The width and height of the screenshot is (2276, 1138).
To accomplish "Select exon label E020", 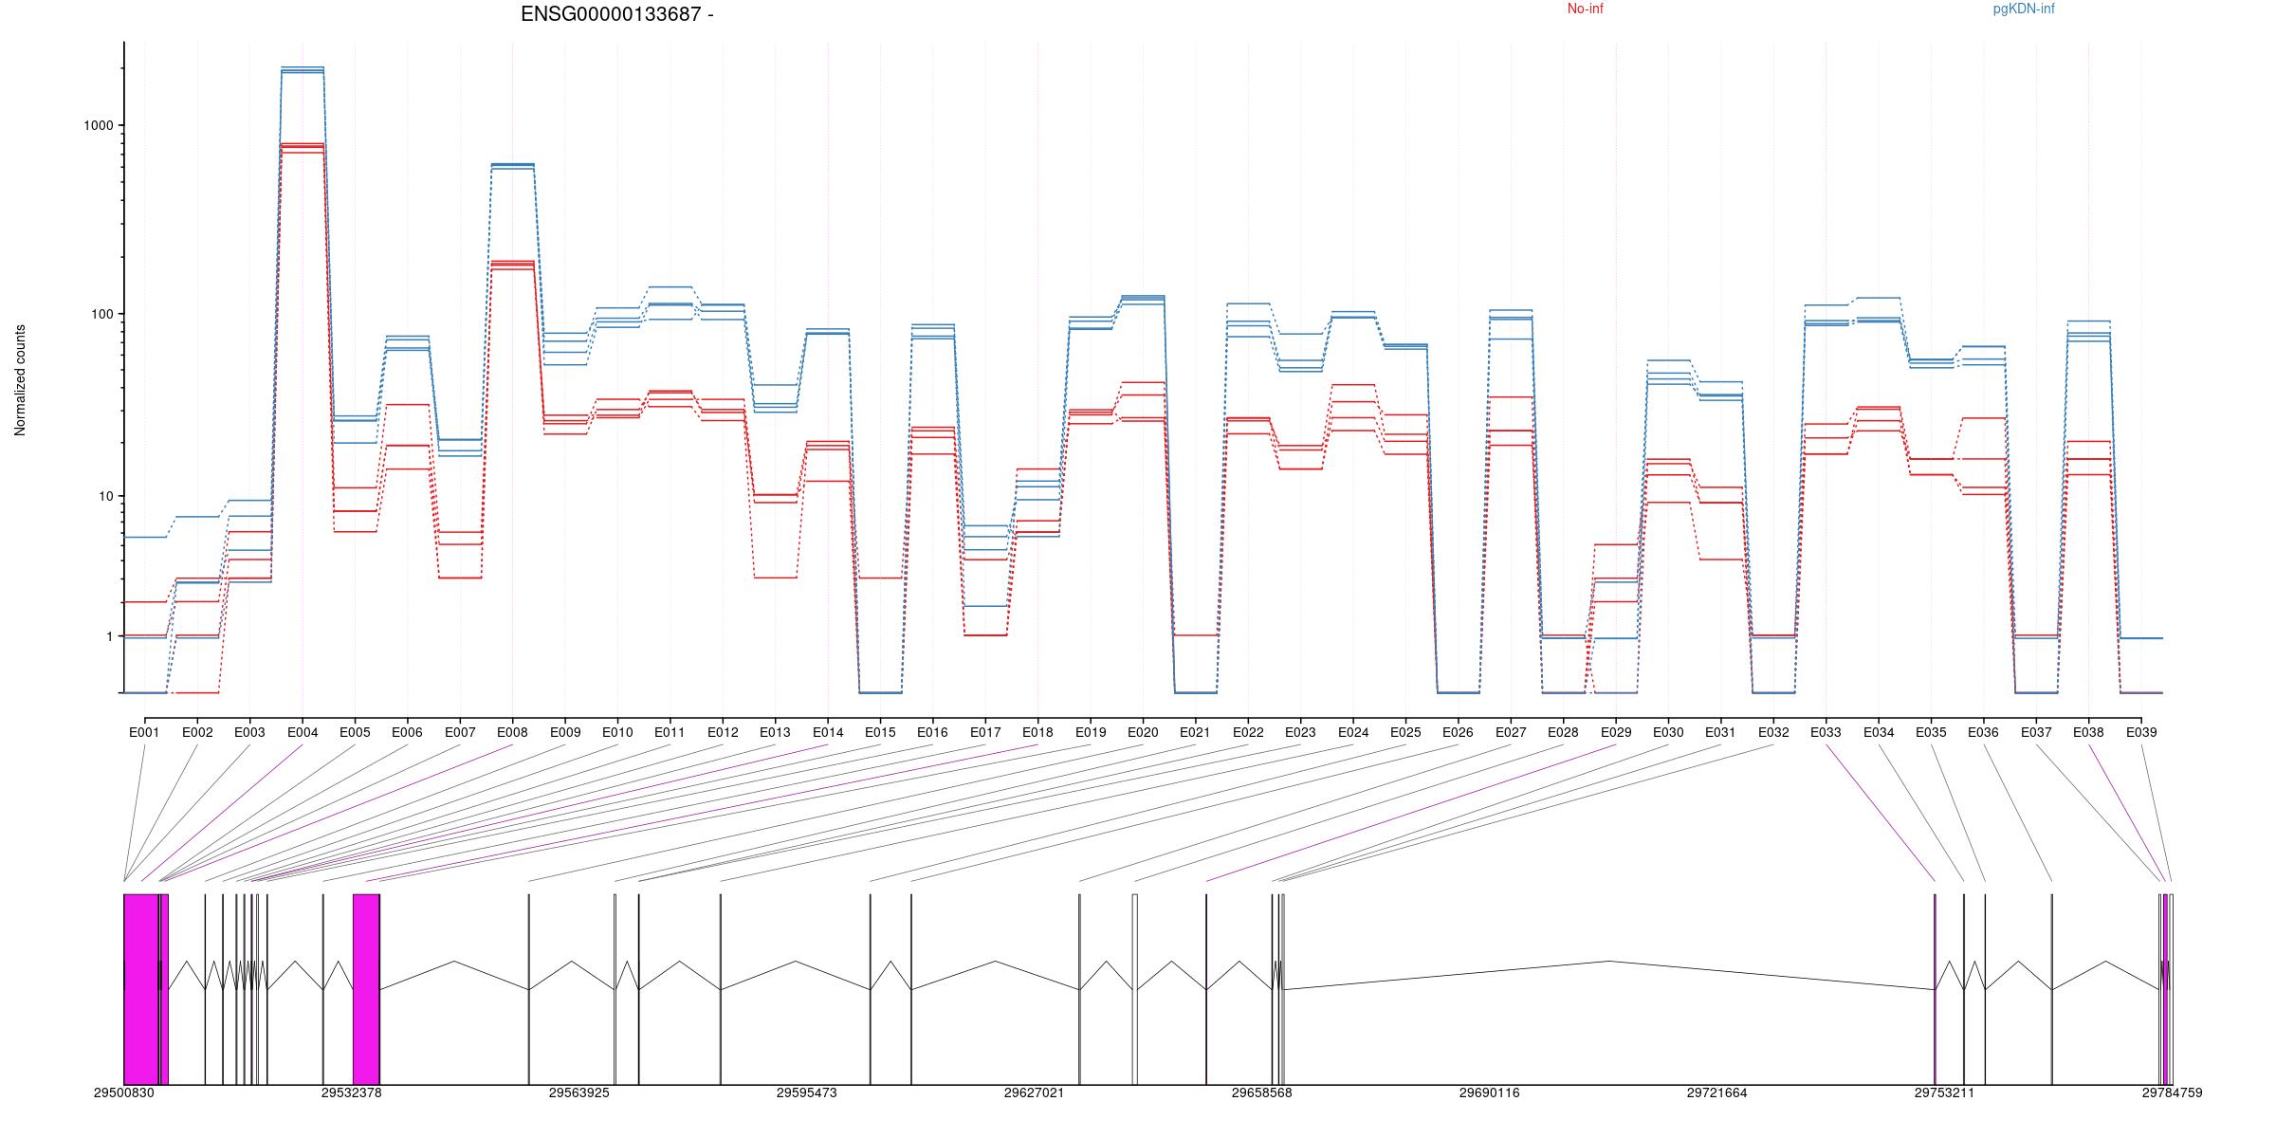I will (x=1143, y=732).
